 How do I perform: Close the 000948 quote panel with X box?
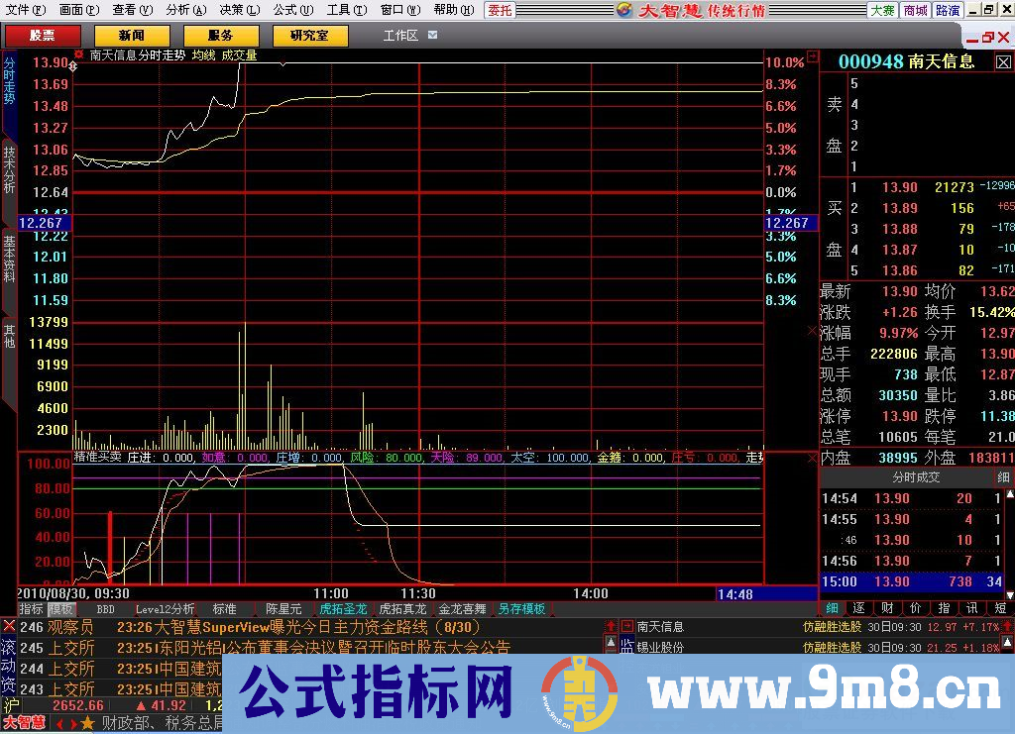[x=1003, y=62]
